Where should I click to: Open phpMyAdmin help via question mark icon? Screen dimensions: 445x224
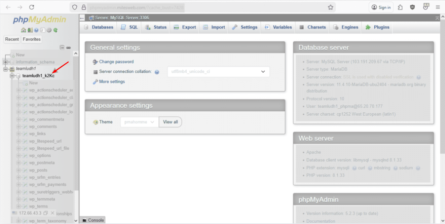[36, 30]
